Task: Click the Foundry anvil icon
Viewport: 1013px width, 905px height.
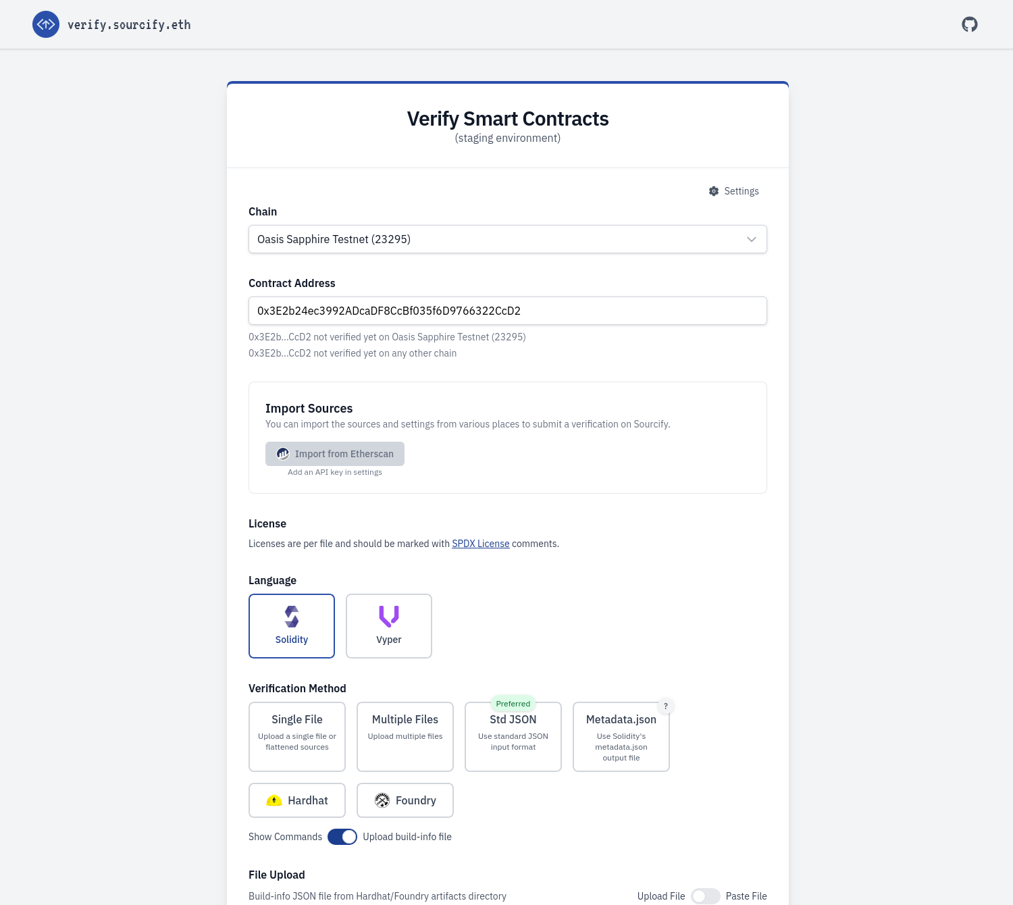Action: [x=382, y=800]
